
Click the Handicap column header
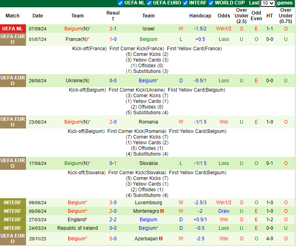coord(200,16)
